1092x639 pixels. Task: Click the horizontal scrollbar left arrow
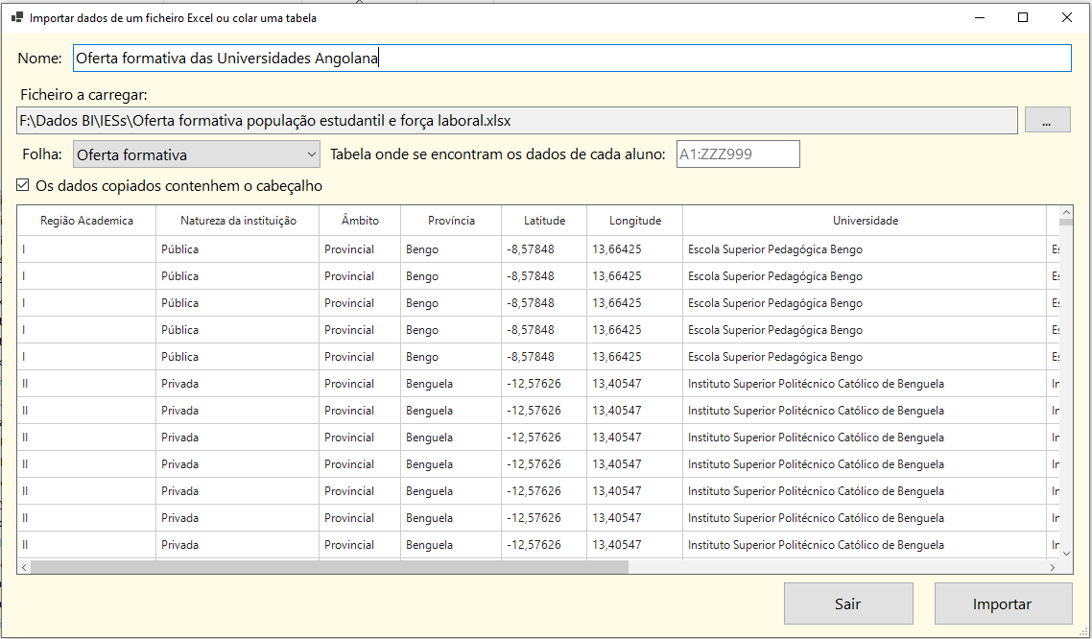click(24, 567)
